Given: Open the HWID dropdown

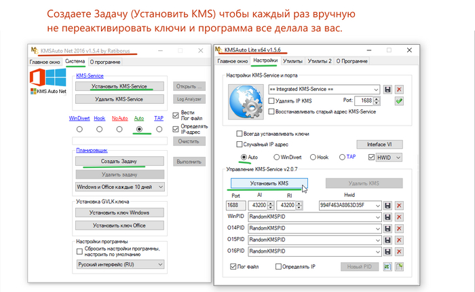Looking at the screenshot, I should coord(389,158).
